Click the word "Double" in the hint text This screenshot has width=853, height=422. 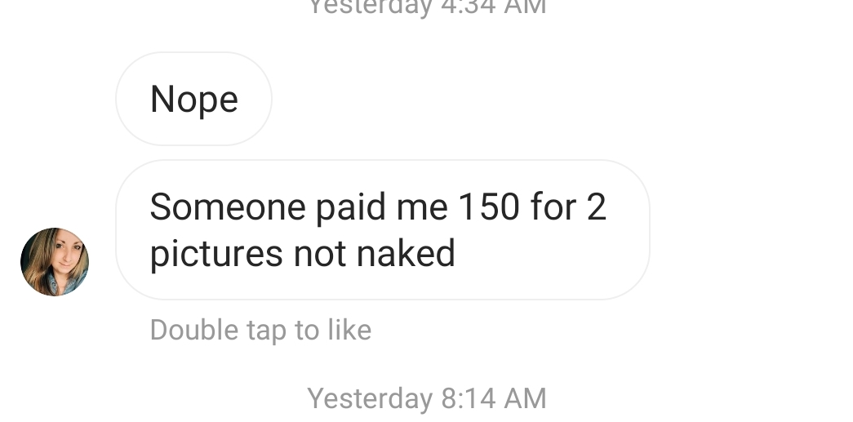point(193,330)
